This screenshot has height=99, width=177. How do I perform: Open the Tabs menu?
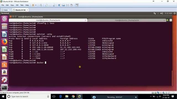point(22,5)
